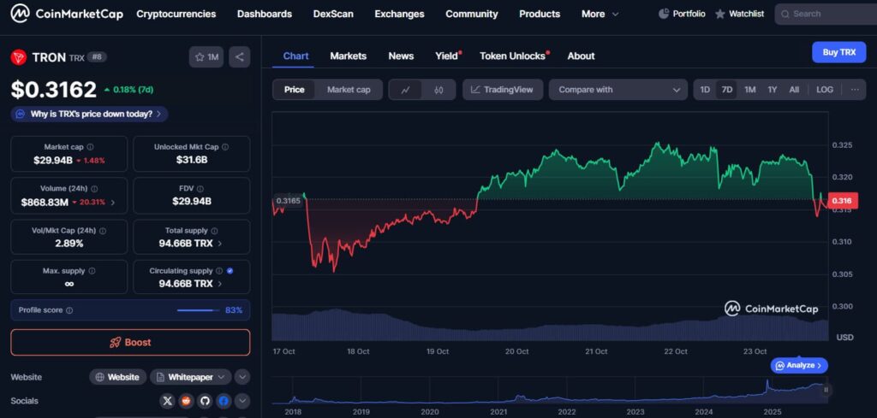The width and height of the screenshot is (877, 418).
Task: Open the X (Twitter) social link
Action: tap(167, 401)
